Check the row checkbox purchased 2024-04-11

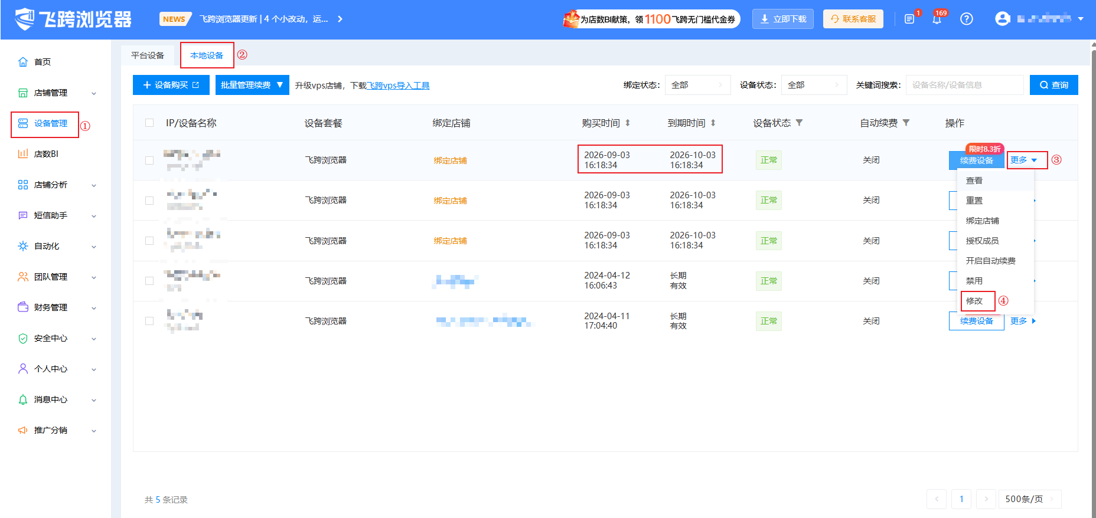[x=149, y=321]
